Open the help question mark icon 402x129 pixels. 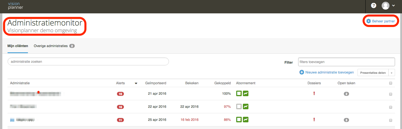[x=374, y=6]
